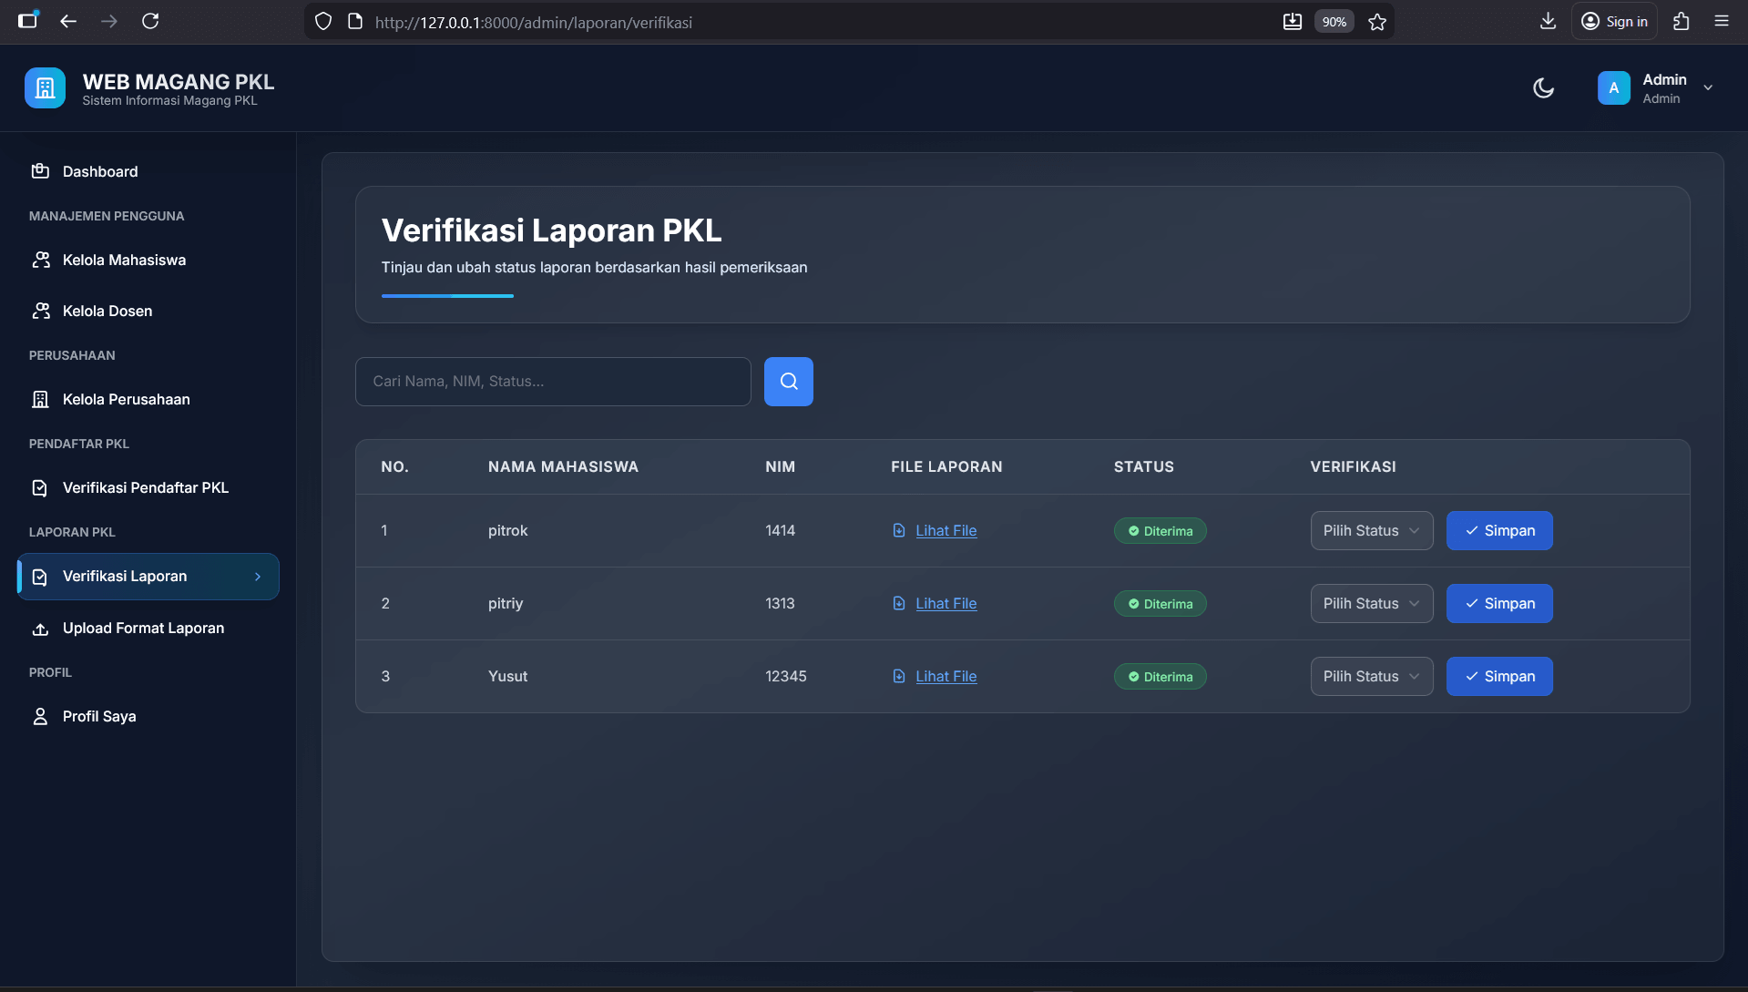Click the install page icon in address bar
Image resolution: width=1748 pixels, height=992 pixels.
click(x=1293, y=22)
